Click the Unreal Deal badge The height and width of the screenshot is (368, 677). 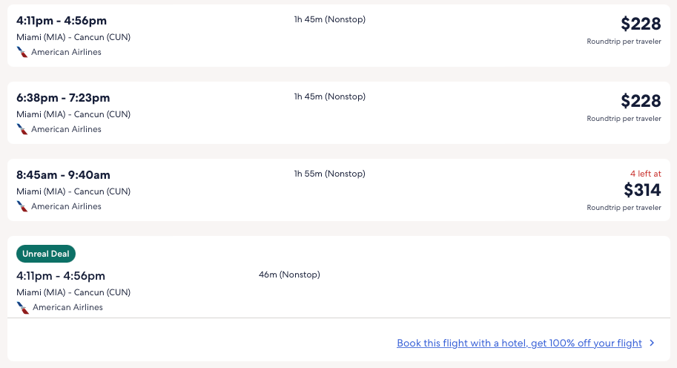tap(46, 254)
